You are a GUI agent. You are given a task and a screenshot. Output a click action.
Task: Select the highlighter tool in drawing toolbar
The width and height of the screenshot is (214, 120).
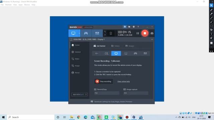click(211, 14)
